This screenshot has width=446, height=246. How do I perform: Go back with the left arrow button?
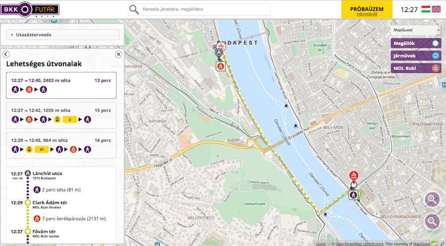click(x=6, y=54)
